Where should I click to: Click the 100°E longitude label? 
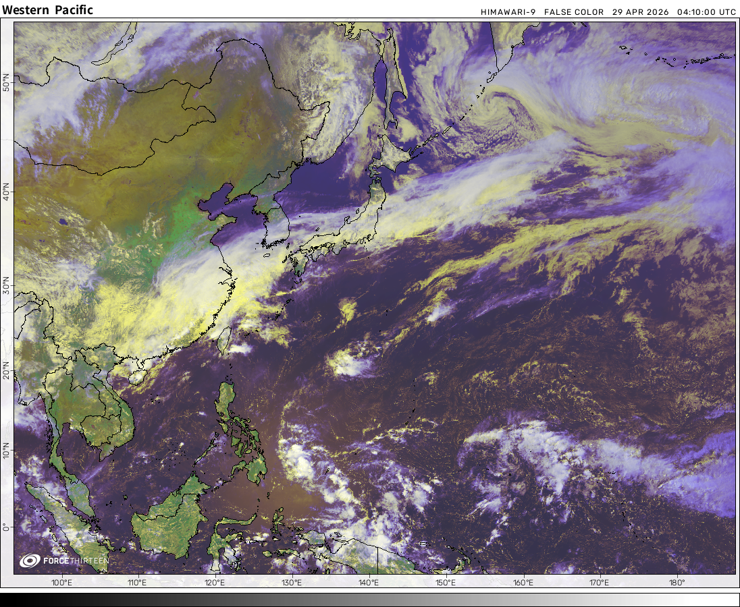click(61, 583)
